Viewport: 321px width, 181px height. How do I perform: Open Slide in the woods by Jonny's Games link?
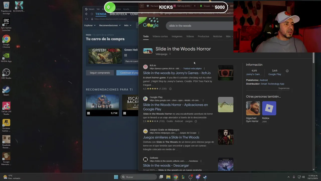[x=177, y=73]
